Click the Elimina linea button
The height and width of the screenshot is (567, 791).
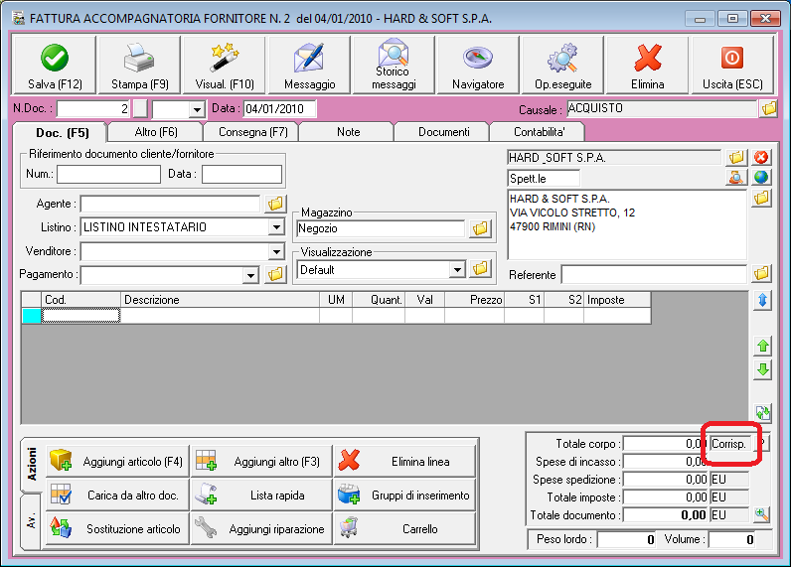click(405, 462)
